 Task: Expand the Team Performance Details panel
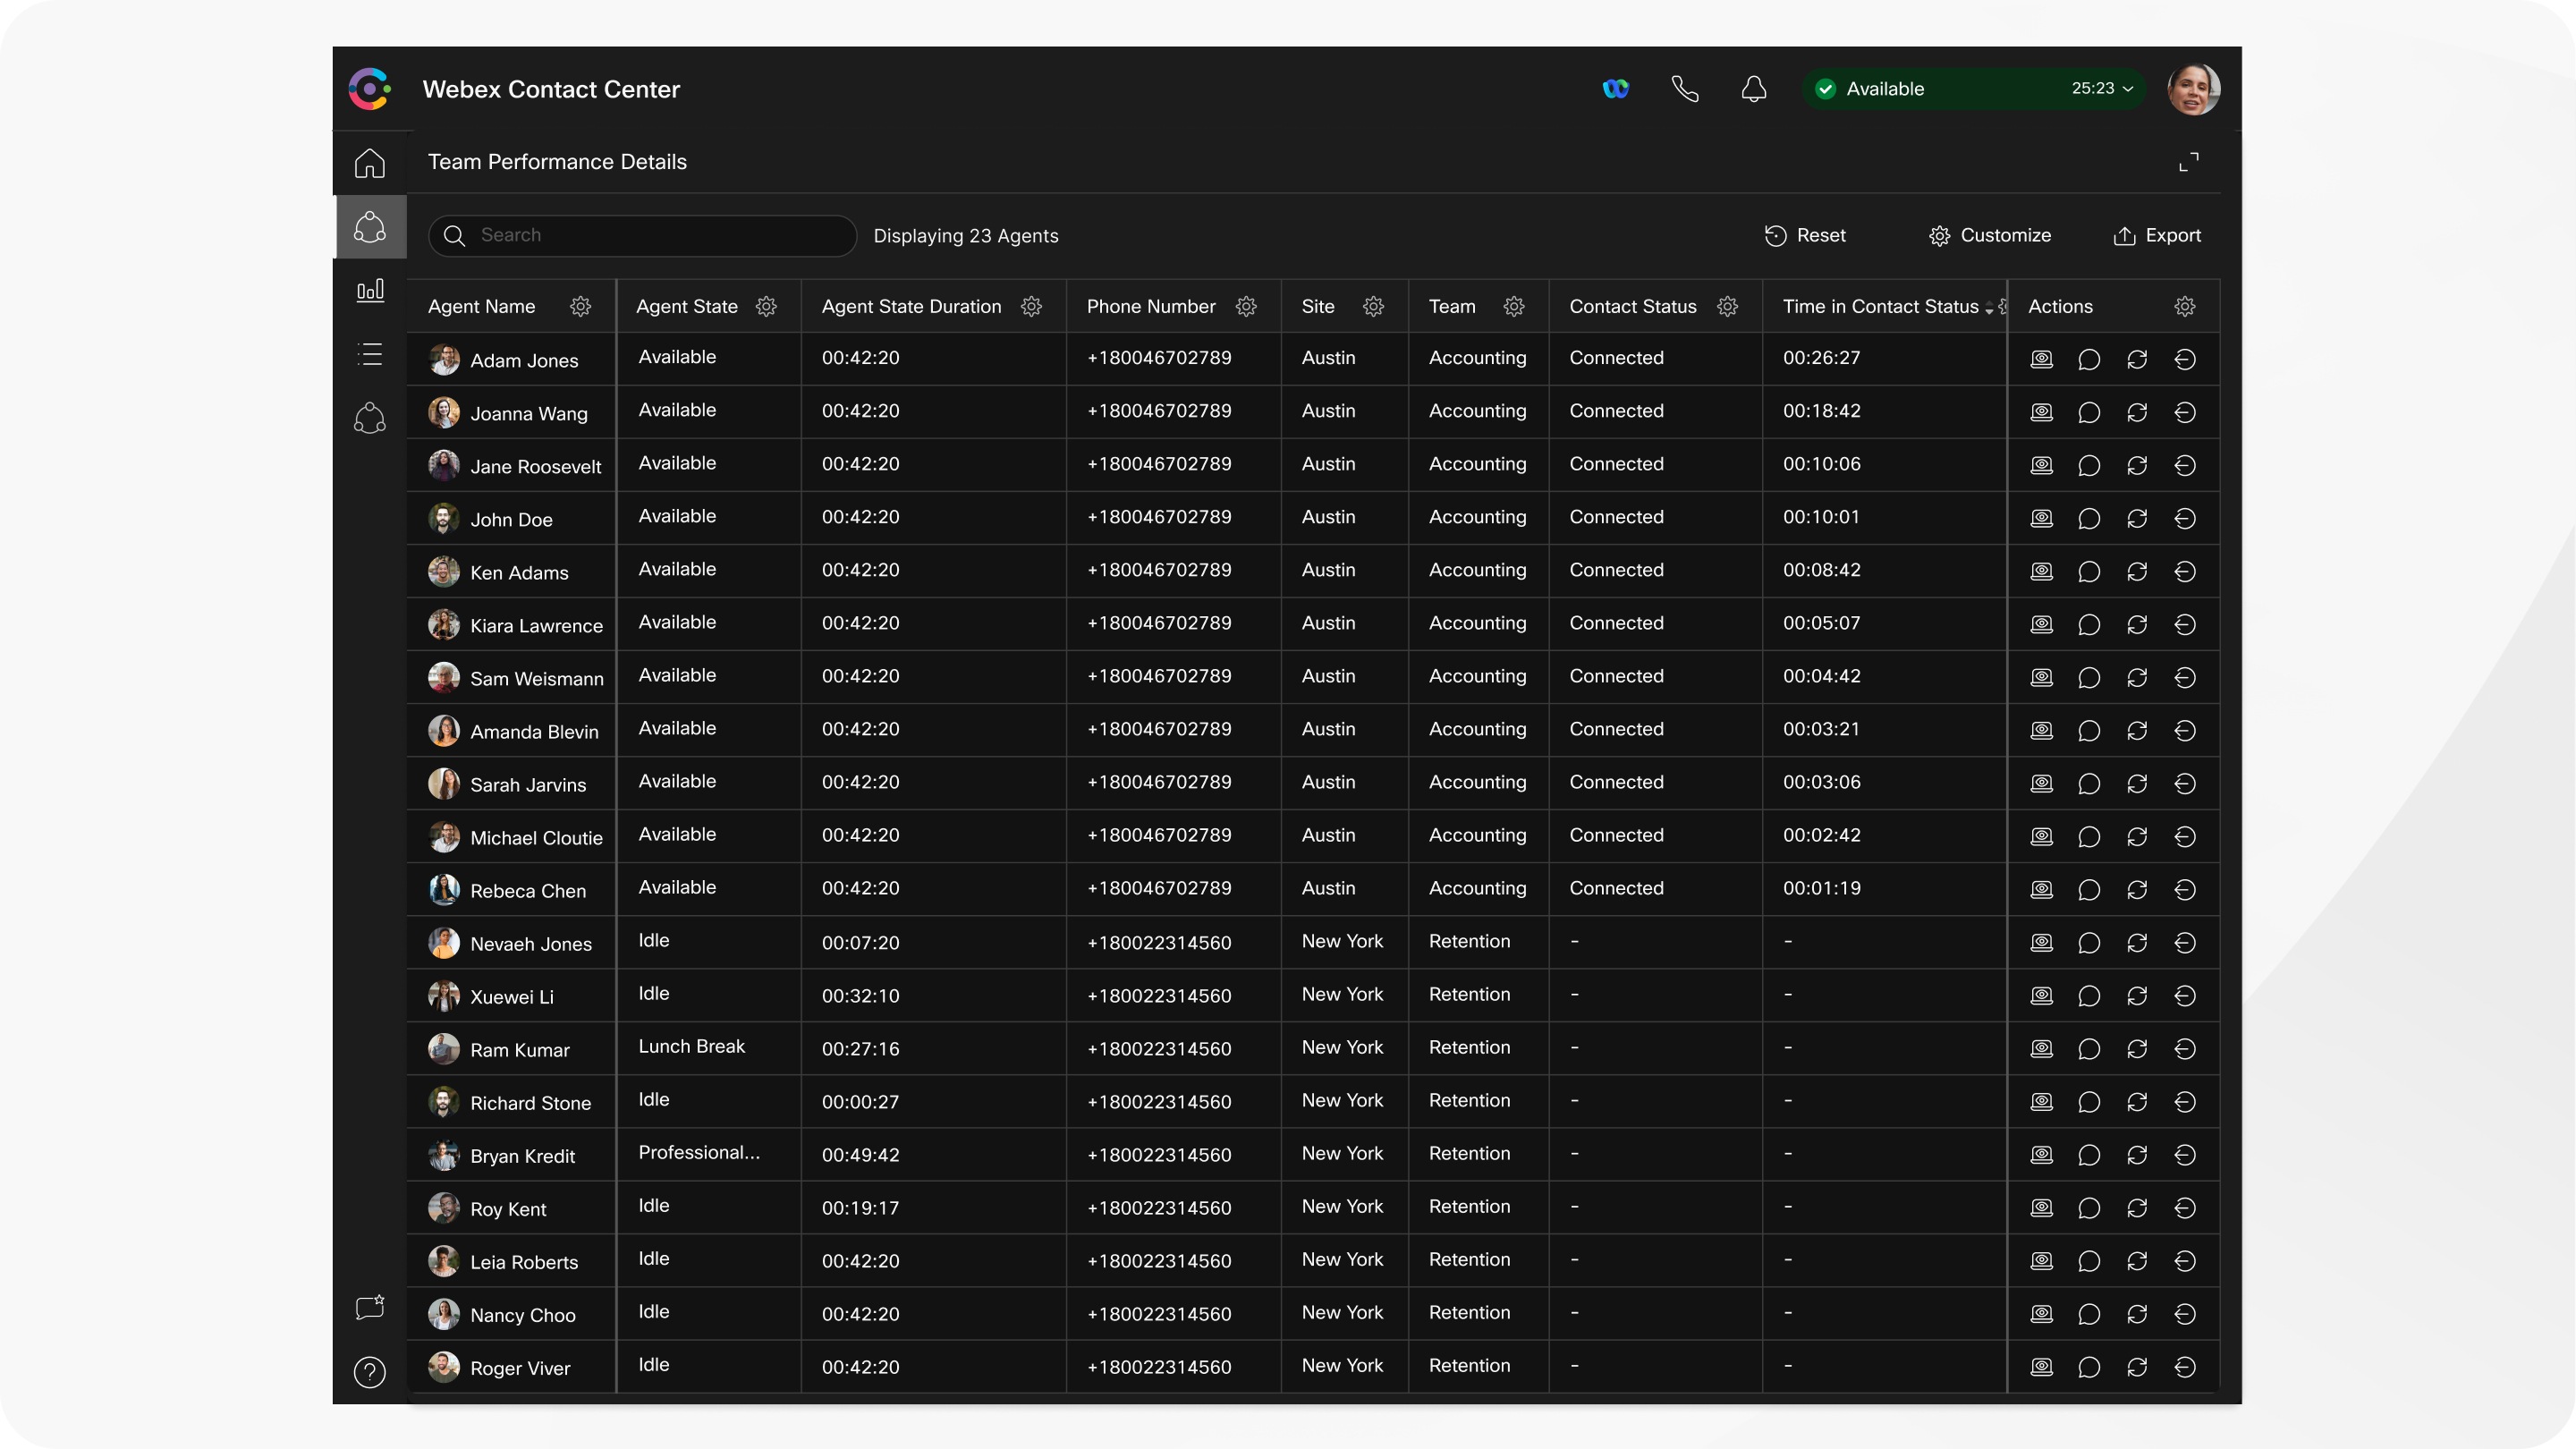click(2189, 162)
